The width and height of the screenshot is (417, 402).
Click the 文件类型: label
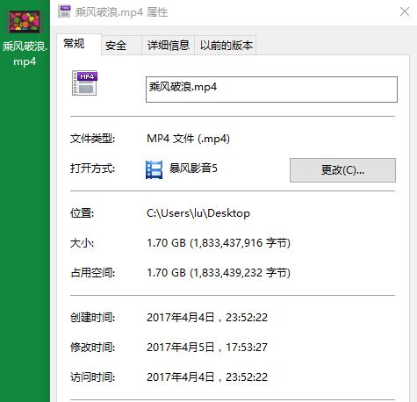pyautogui.click(x=92, y=139)
